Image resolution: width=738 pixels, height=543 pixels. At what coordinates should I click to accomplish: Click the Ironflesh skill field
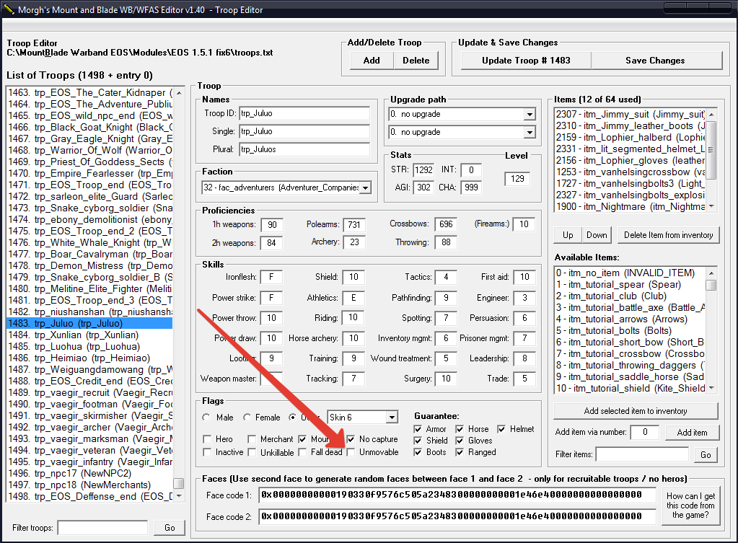click(271, 277)
